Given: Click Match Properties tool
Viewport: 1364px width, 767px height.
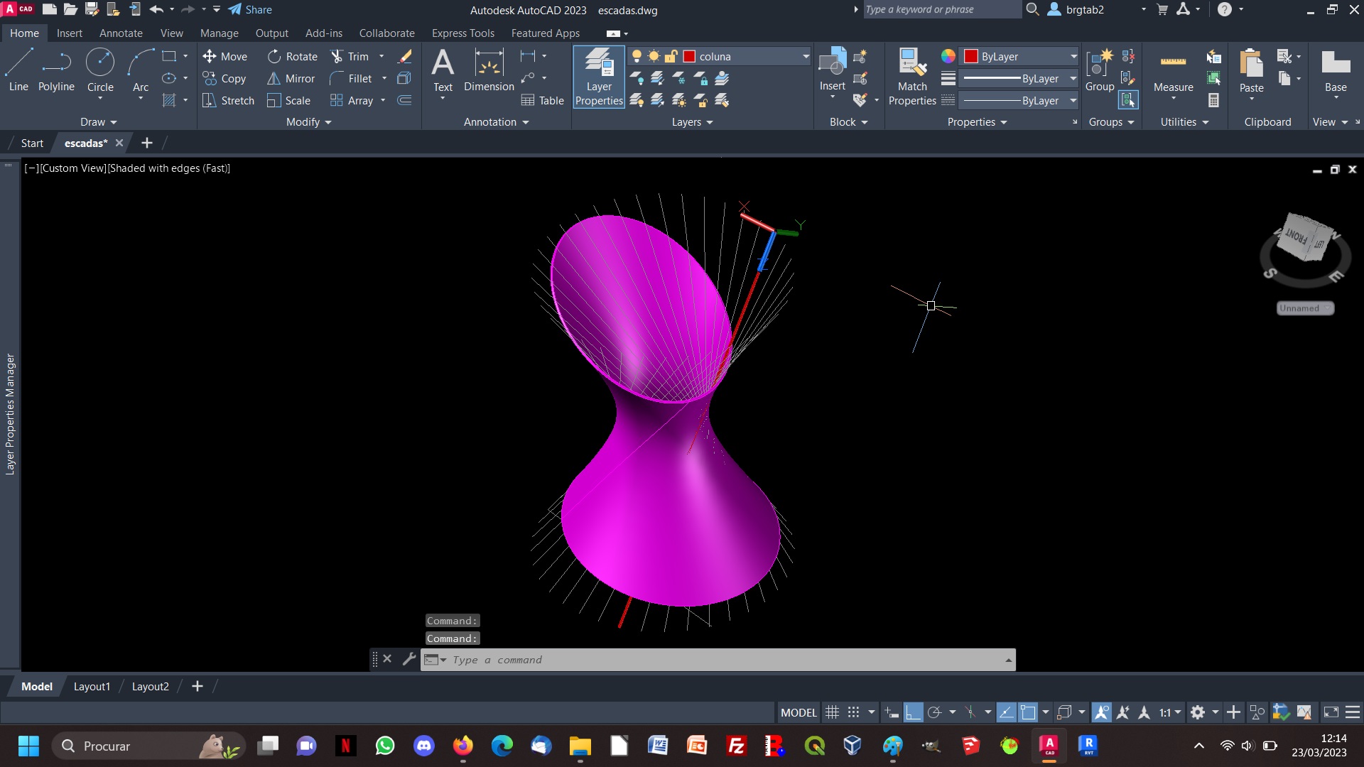Looking at the screenshot, I should 912,77.
